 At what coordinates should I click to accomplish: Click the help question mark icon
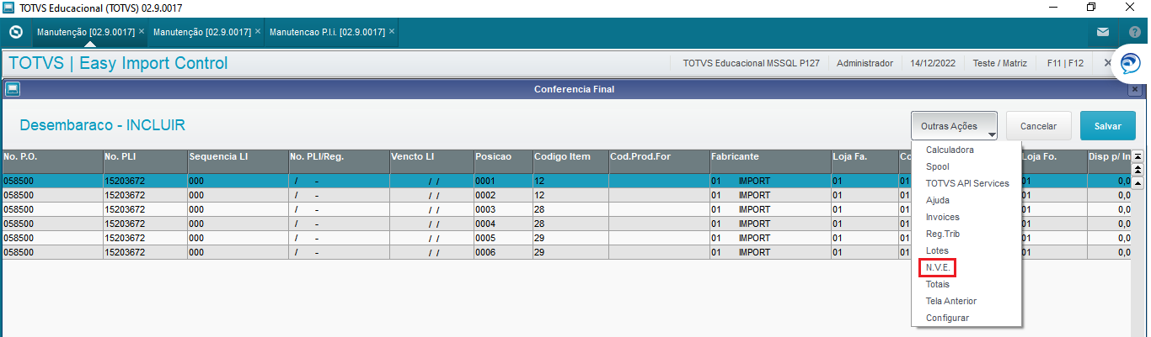pos(1134,32)
